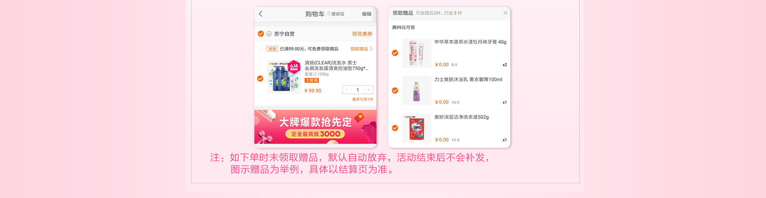
Task: Click the 奥妙 laundry liquid thumbnail
Action: (x=417, y=128)
